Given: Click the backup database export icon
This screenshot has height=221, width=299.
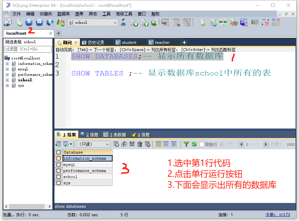Looking at the screenshot, I should tap(144, 22).
